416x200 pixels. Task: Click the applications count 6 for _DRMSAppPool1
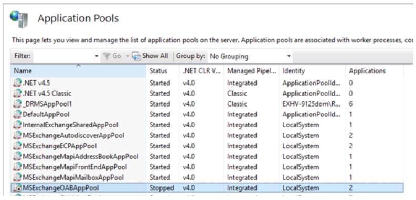tap(351, 104)
